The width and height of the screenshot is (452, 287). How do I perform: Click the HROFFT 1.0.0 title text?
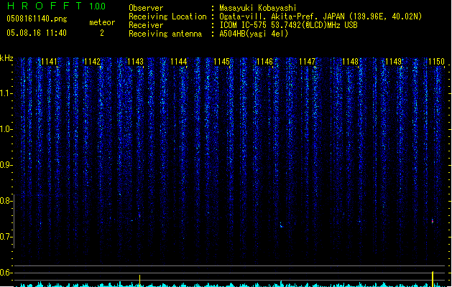point(57,6)
